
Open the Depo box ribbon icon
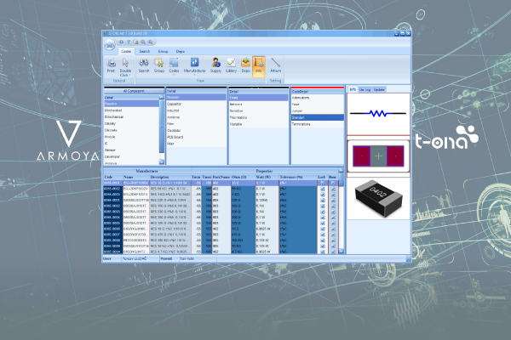tap(246, 65)
